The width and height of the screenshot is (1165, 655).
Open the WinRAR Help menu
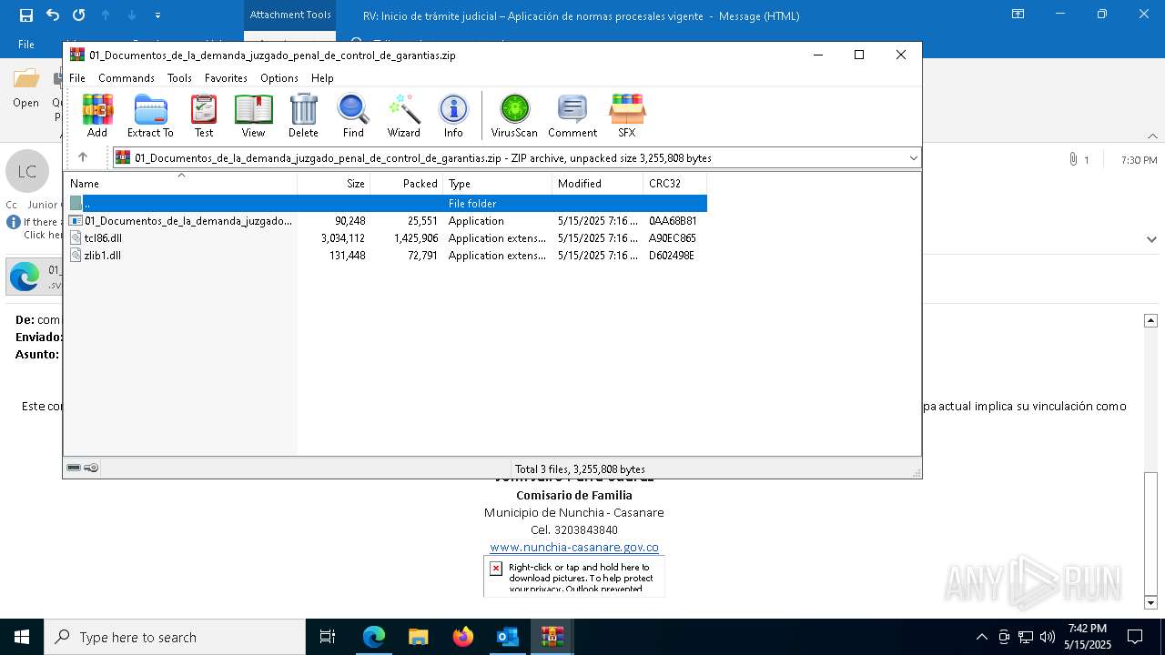pyautogui.click(x=322, y=78)
